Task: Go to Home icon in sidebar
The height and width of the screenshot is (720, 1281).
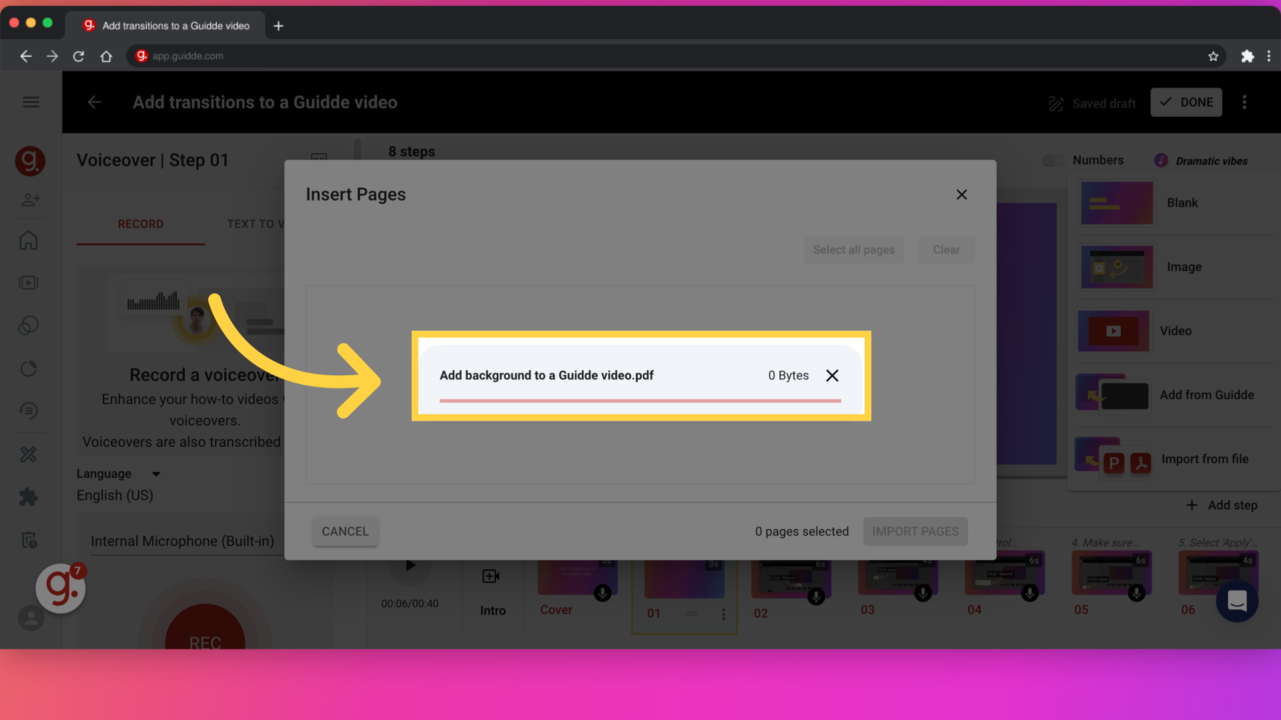Action: 28,240
